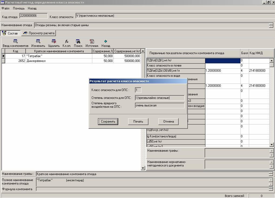The image size is (275, 198).
Task: Click the 'Содержание,%' column header
Action: point(103,51)
